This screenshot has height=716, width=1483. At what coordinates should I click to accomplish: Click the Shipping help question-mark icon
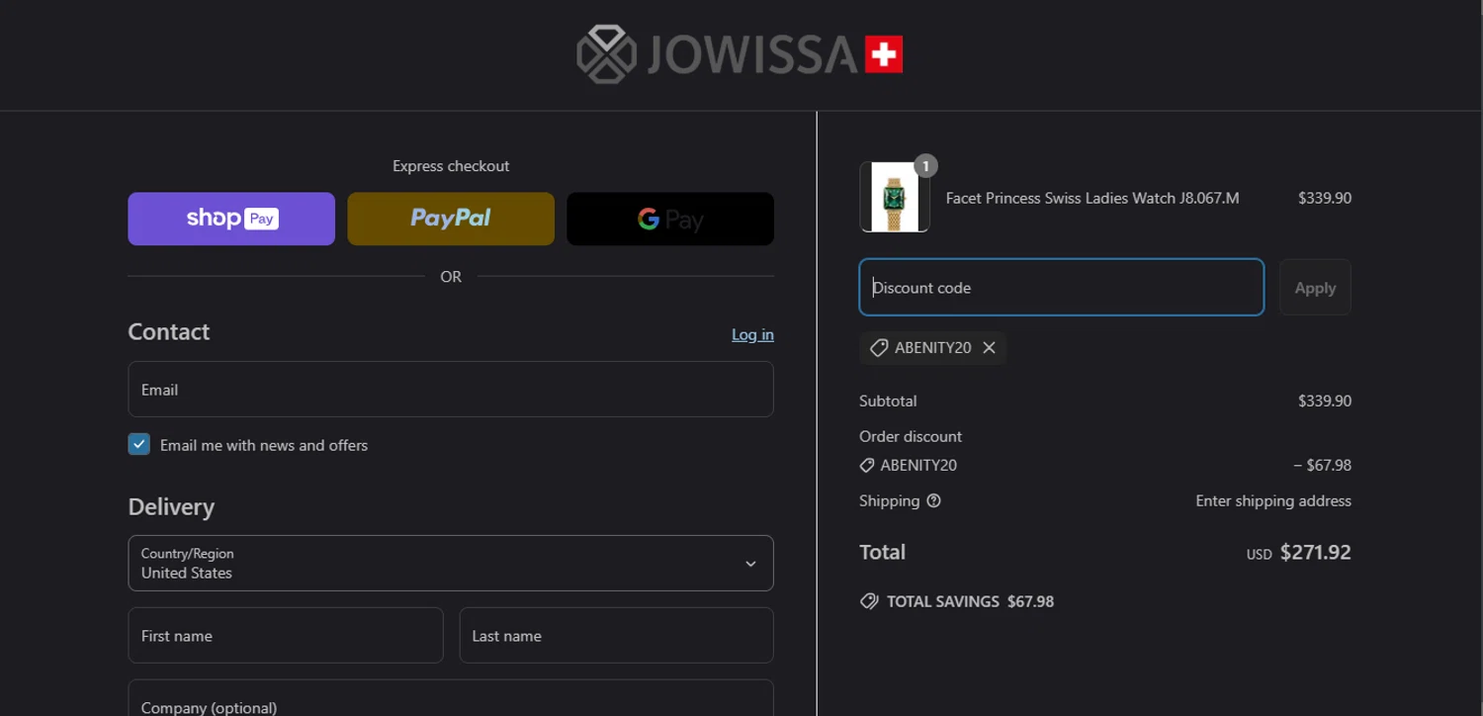933,500
